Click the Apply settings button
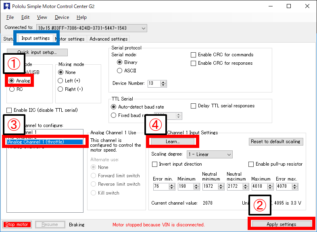Viewport: 317px width, 232px height. pos(282,224)
